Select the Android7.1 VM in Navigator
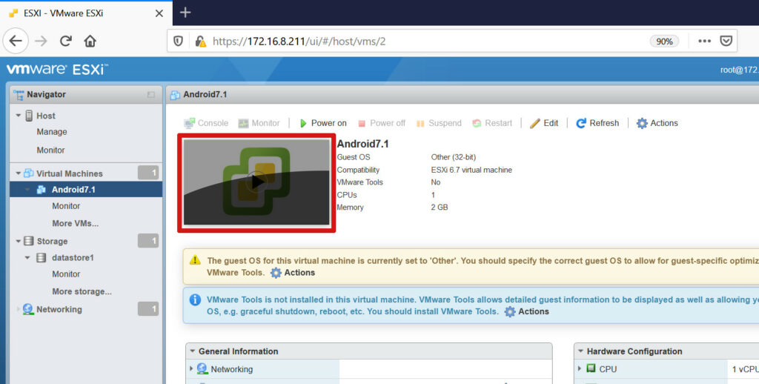The image size is (759, 384). pos(73,190)
